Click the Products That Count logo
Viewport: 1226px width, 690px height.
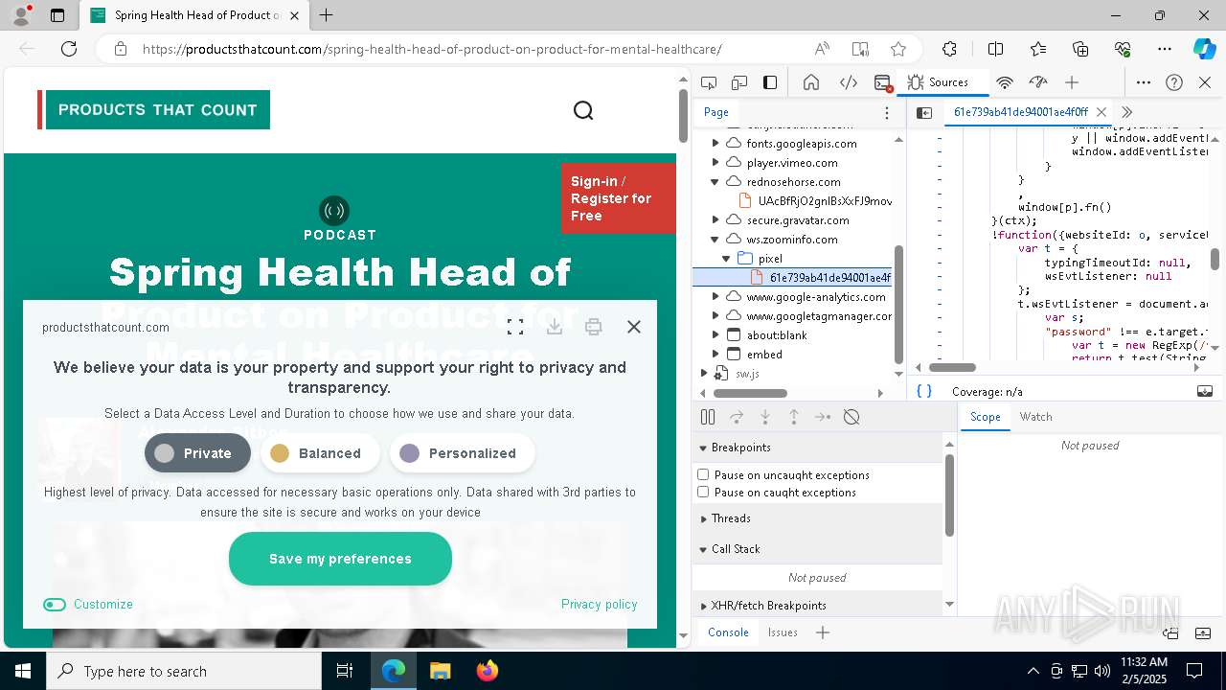(153, 109)
